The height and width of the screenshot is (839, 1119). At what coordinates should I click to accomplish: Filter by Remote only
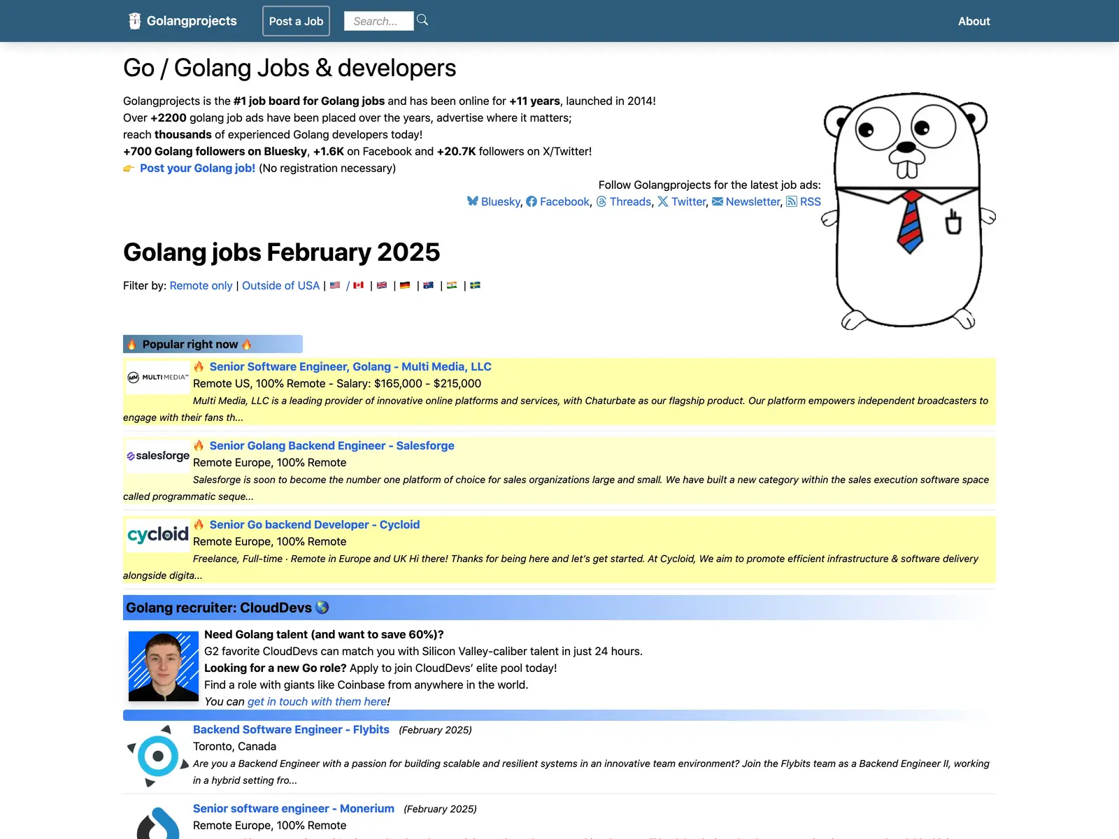201,285
